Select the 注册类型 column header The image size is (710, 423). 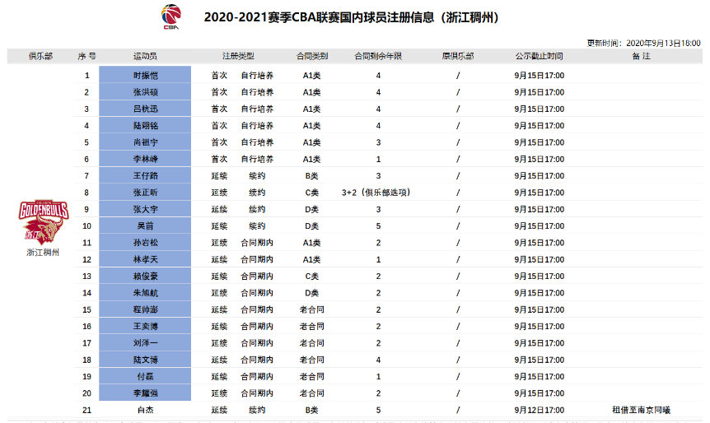coord(238,57)
